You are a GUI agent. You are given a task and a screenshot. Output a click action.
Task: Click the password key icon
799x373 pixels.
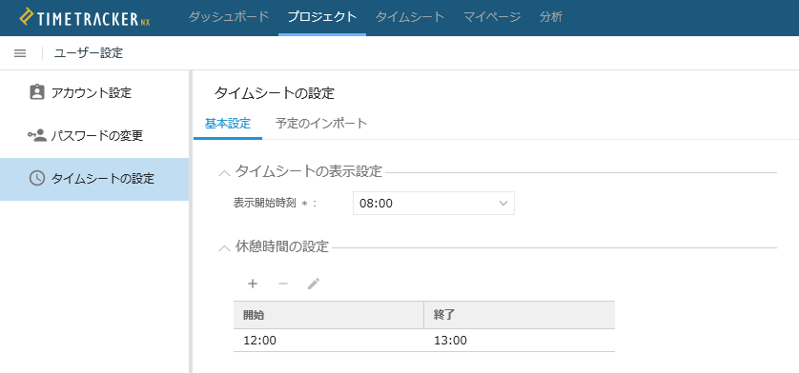(37, 135)
